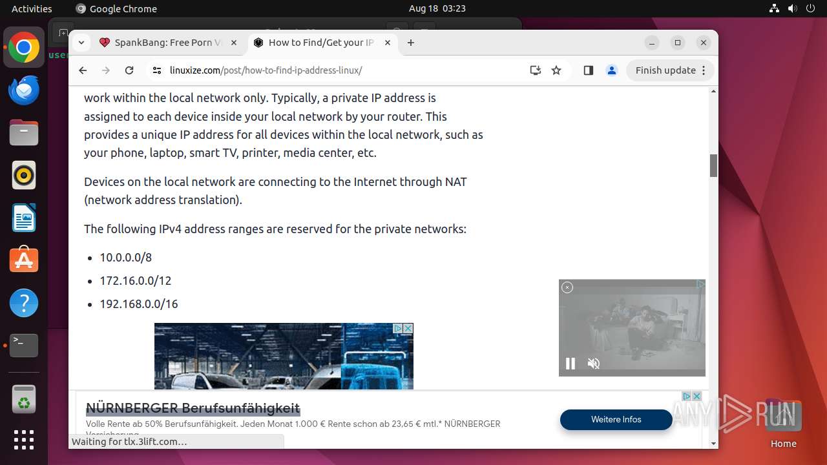Viewport: 827px width, 465px height.
Task: Reload the linuxize page
Action: [129, 70]
